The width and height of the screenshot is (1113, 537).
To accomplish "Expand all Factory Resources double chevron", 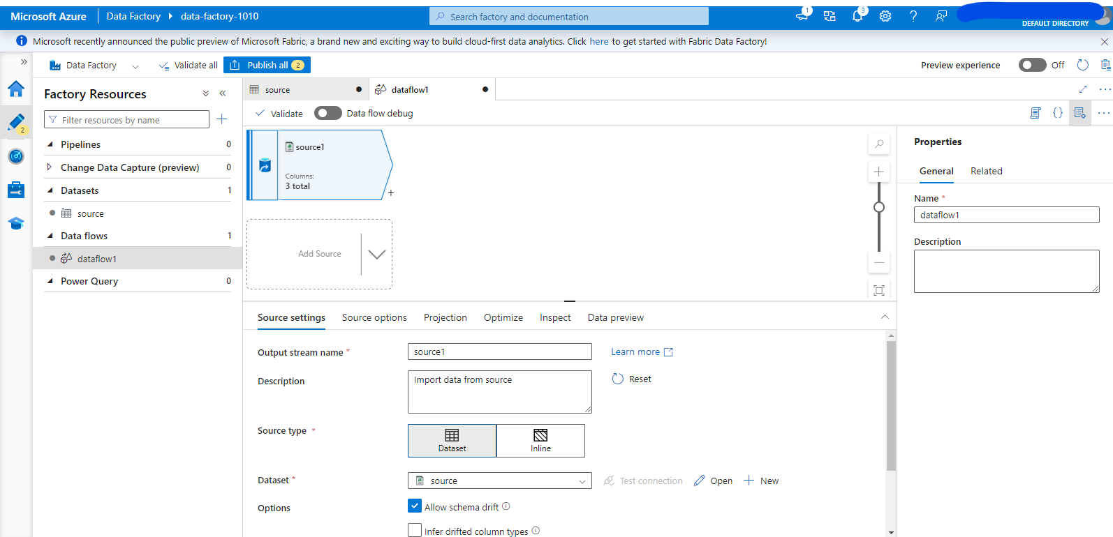I will [x=205, y=93].
